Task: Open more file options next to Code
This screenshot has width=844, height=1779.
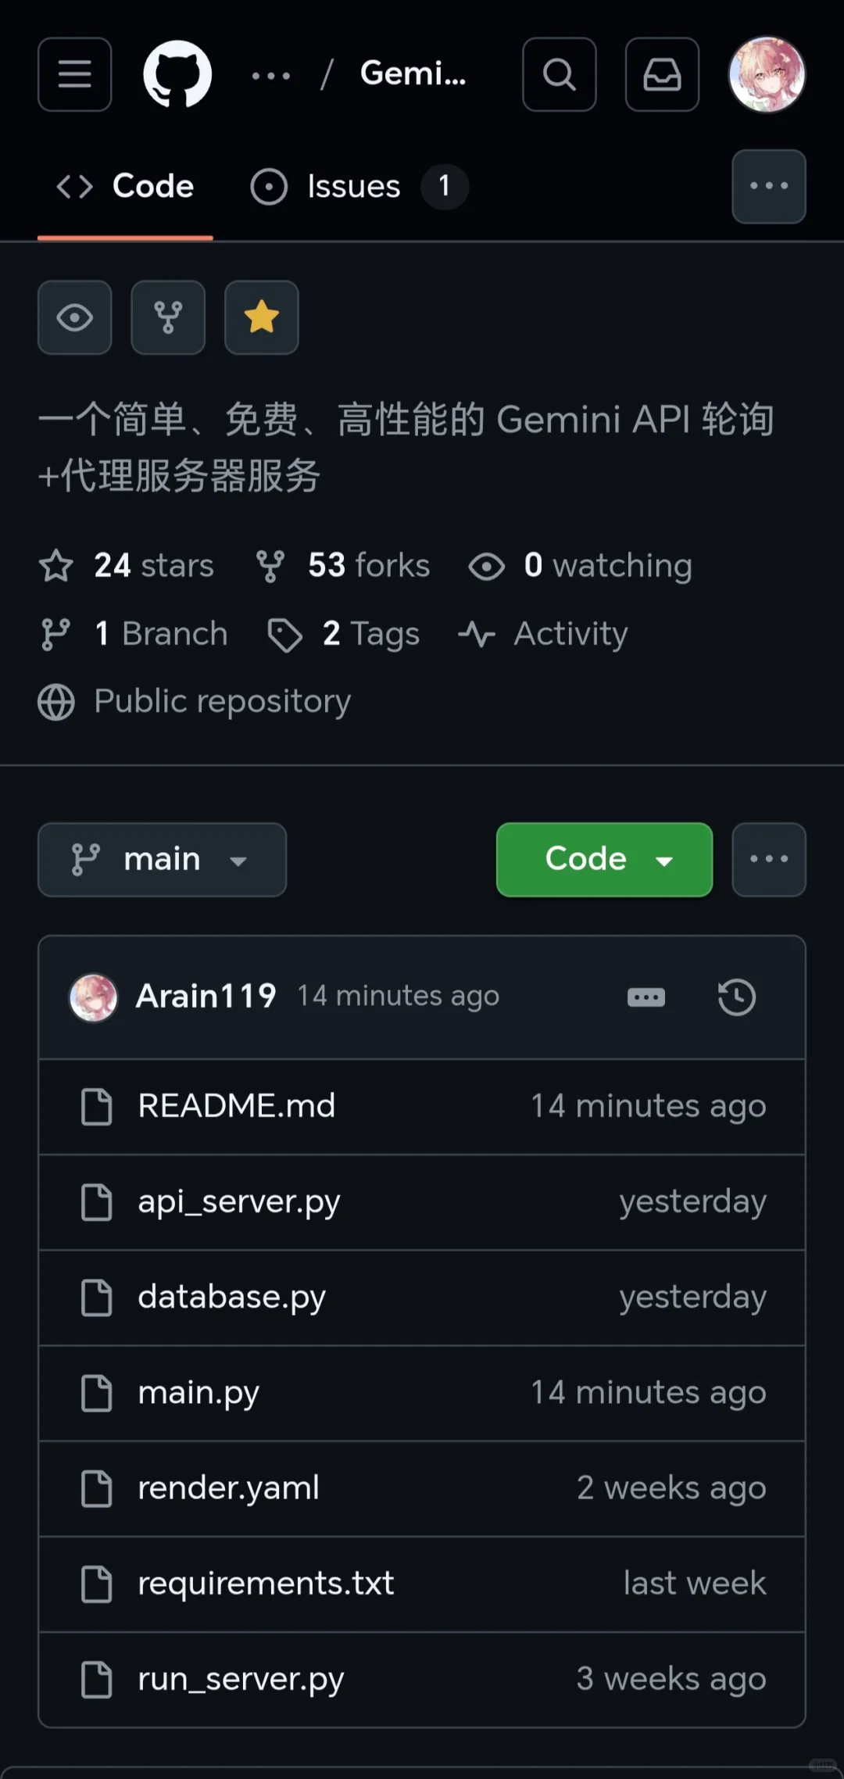Action: 768,859
